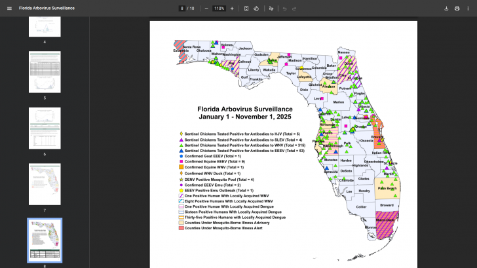This screenshot has height=268, width=477.
Task: Rotate the document counterclockwise
Action: [x=256, y=9]
